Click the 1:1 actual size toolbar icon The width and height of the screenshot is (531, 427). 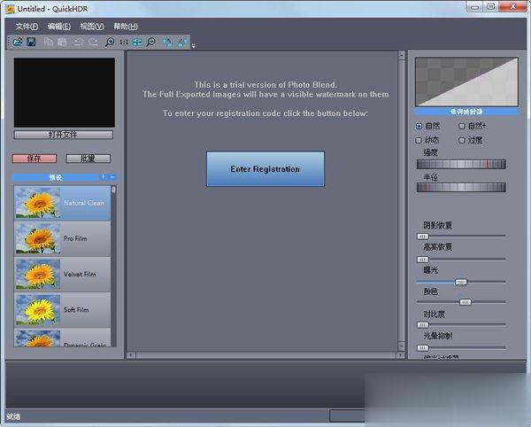point(124,42)
